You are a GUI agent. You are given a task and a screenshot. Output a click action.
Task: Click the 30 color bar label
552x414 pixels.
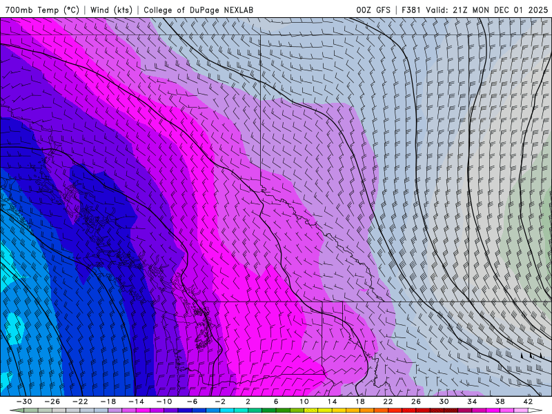(x=444, y=402)
